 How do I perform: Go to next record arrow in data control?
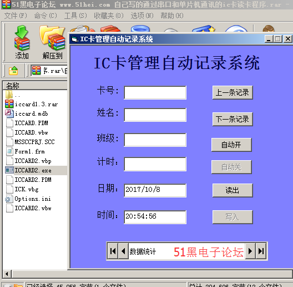(250, 251)
